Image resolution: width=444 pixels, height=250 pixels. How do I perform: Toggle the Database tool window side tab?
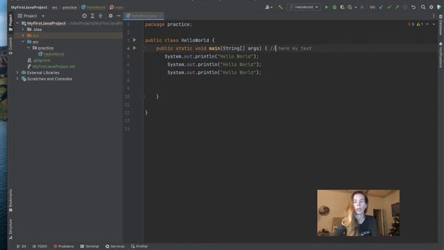[441, 25]
